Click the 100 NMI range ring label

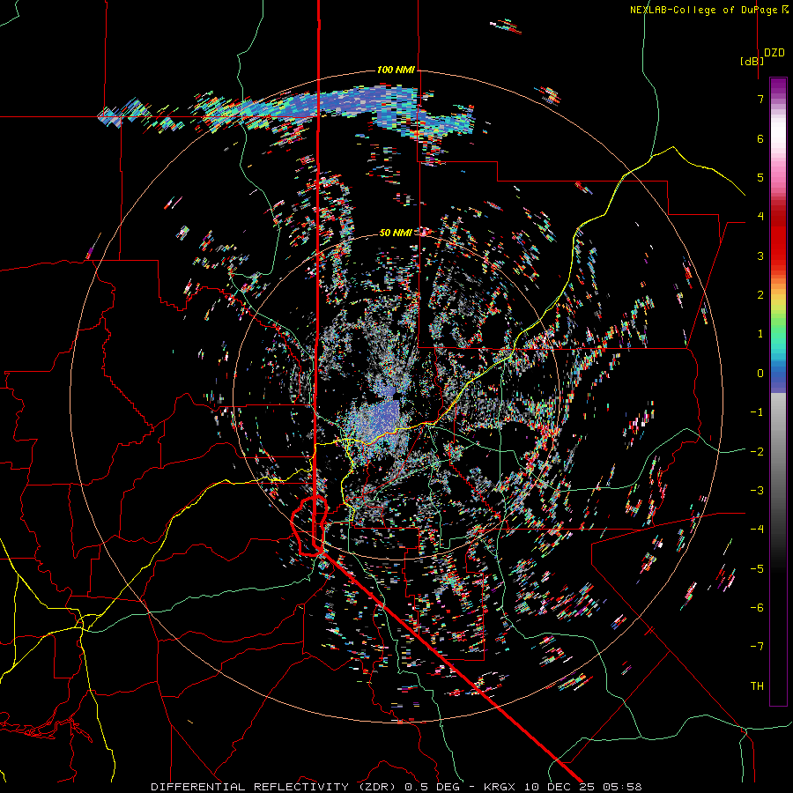pyautogui.click(x=396, y=70)
